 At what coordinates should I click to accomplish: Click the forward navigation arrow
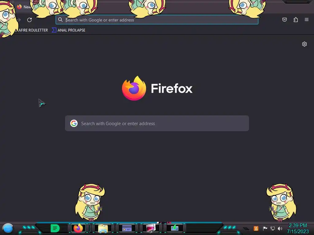tap(19, 20)
